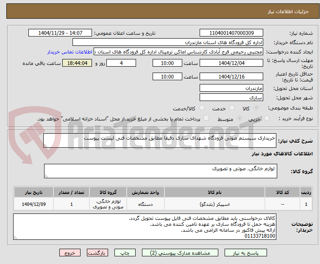
Task: Click the جزئیات اطلاعات نیاز header title
Action: (288, 11)
